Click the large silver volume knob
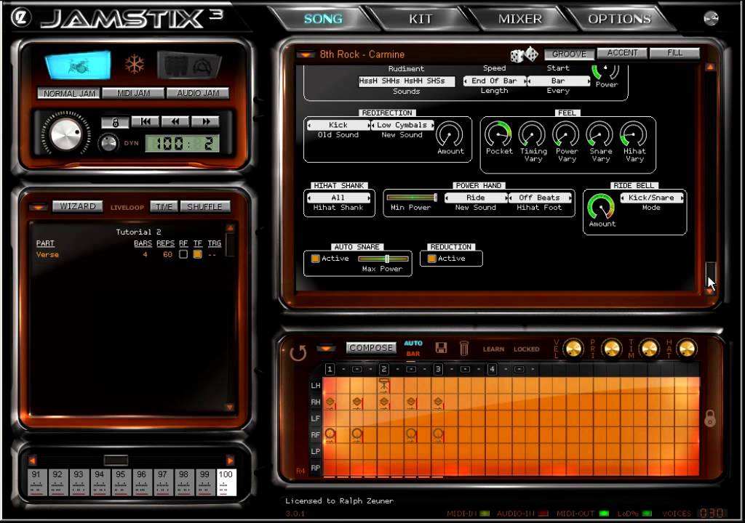This screenshot has height=523, width=745. point(66,134)
